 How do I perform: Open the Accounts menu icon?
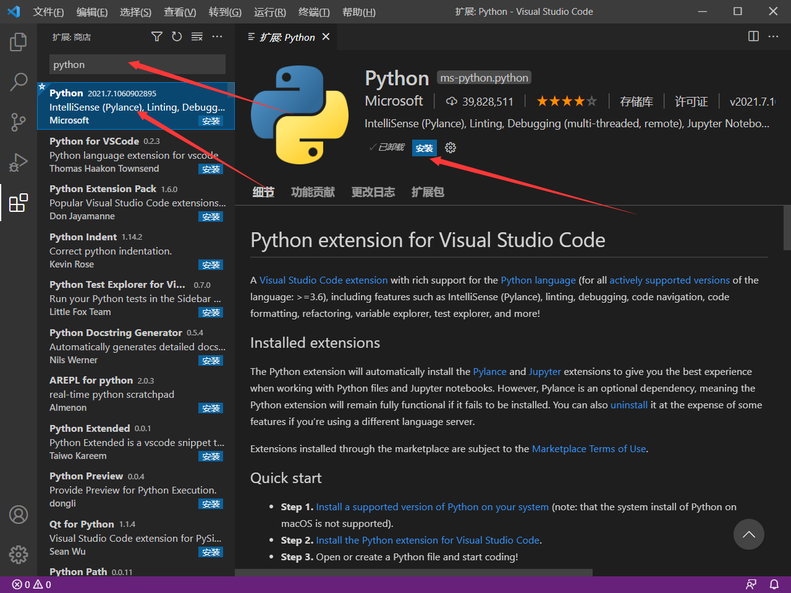point(19,515)
